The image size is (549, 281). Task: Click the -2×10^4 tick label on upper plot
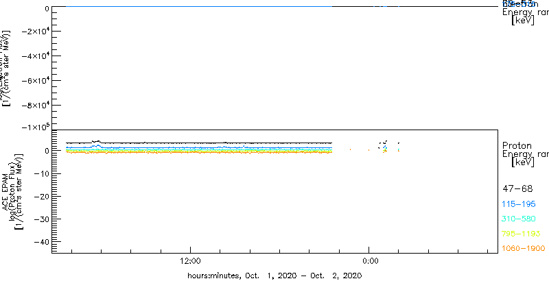35,32
